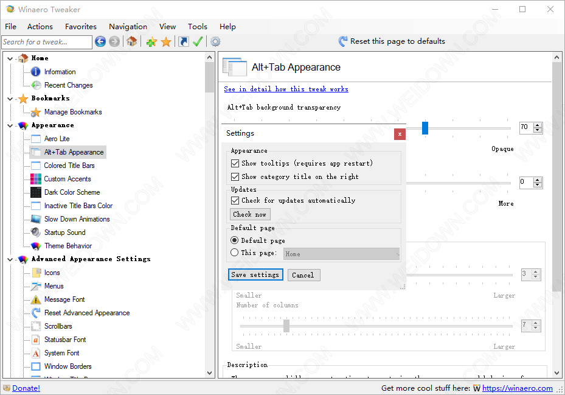Click the Reset Advanced Appearance arrow icon
The height and width of the screenshot is (395, 565).
tap(36, 313)
